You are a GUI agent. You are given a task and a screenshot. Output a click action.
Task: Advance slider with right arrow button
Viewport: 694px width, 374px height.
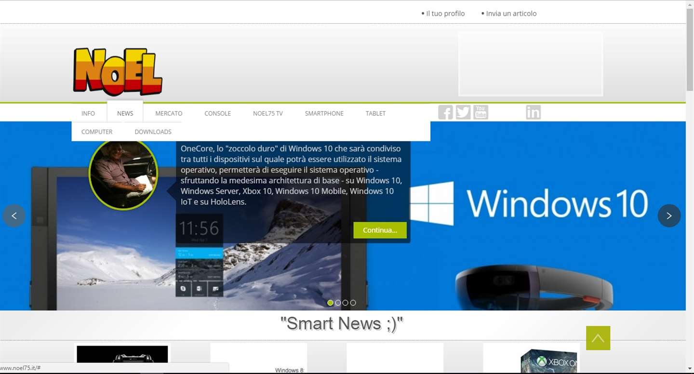click(669, 216)
